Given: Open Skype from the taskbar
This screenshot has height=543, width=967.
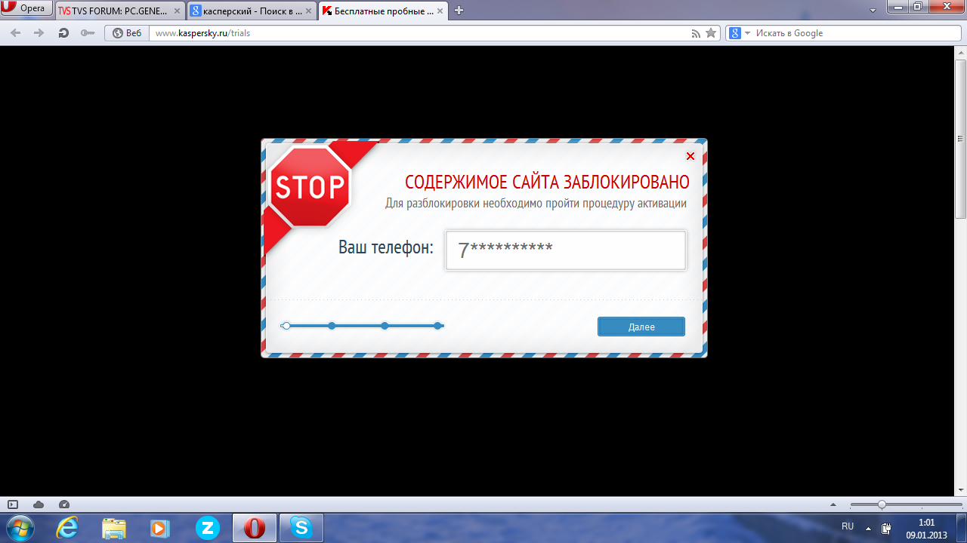Looking at the screenshot, I should (301, 528).
